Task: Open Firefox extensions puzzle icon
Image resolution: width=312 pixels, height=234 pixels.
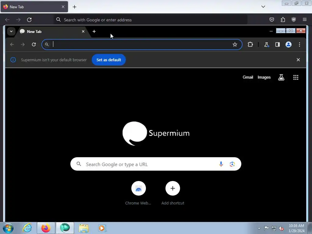Action: (x=283, y=19)
